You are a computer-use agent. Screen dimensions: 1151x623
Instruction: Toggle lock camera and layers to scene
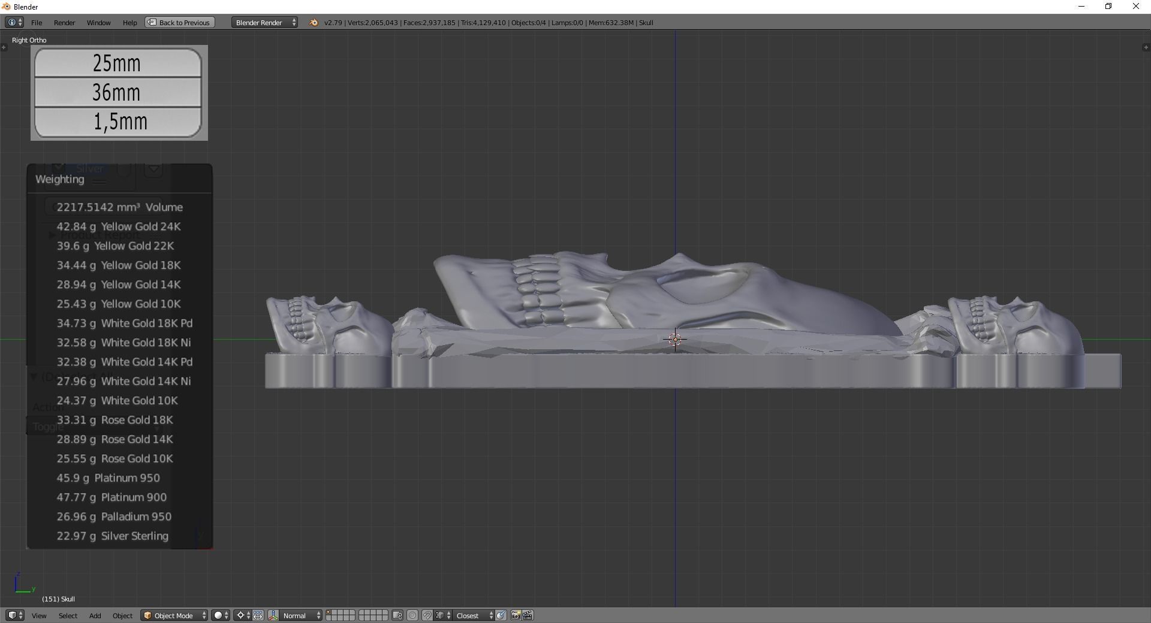coord(397,615)
